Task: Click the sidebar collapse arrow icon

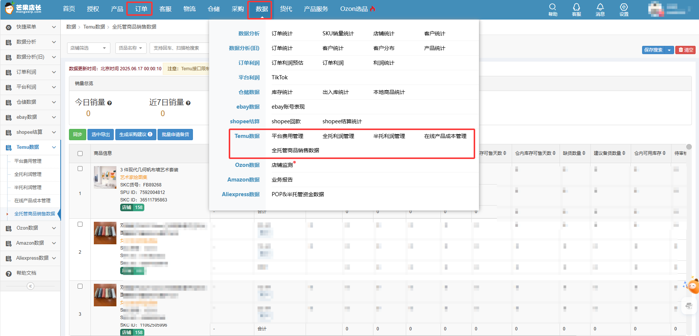Action: (x=31, y=286)
